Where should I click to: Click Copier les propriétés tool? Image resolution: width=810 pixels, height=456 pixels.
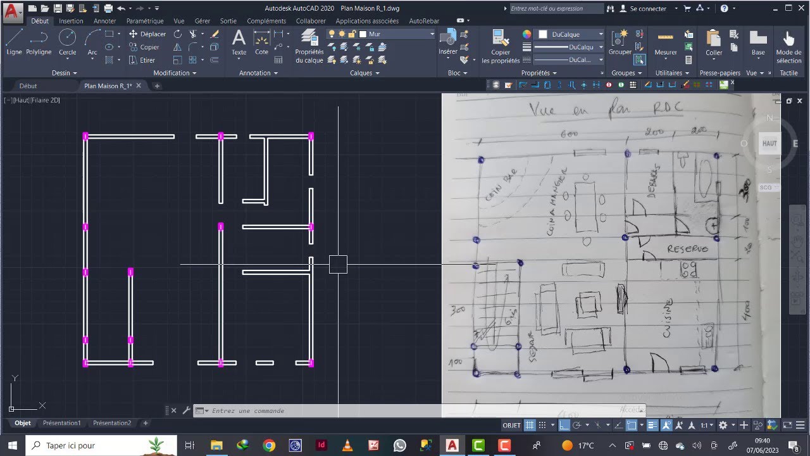tap(501, 46)
